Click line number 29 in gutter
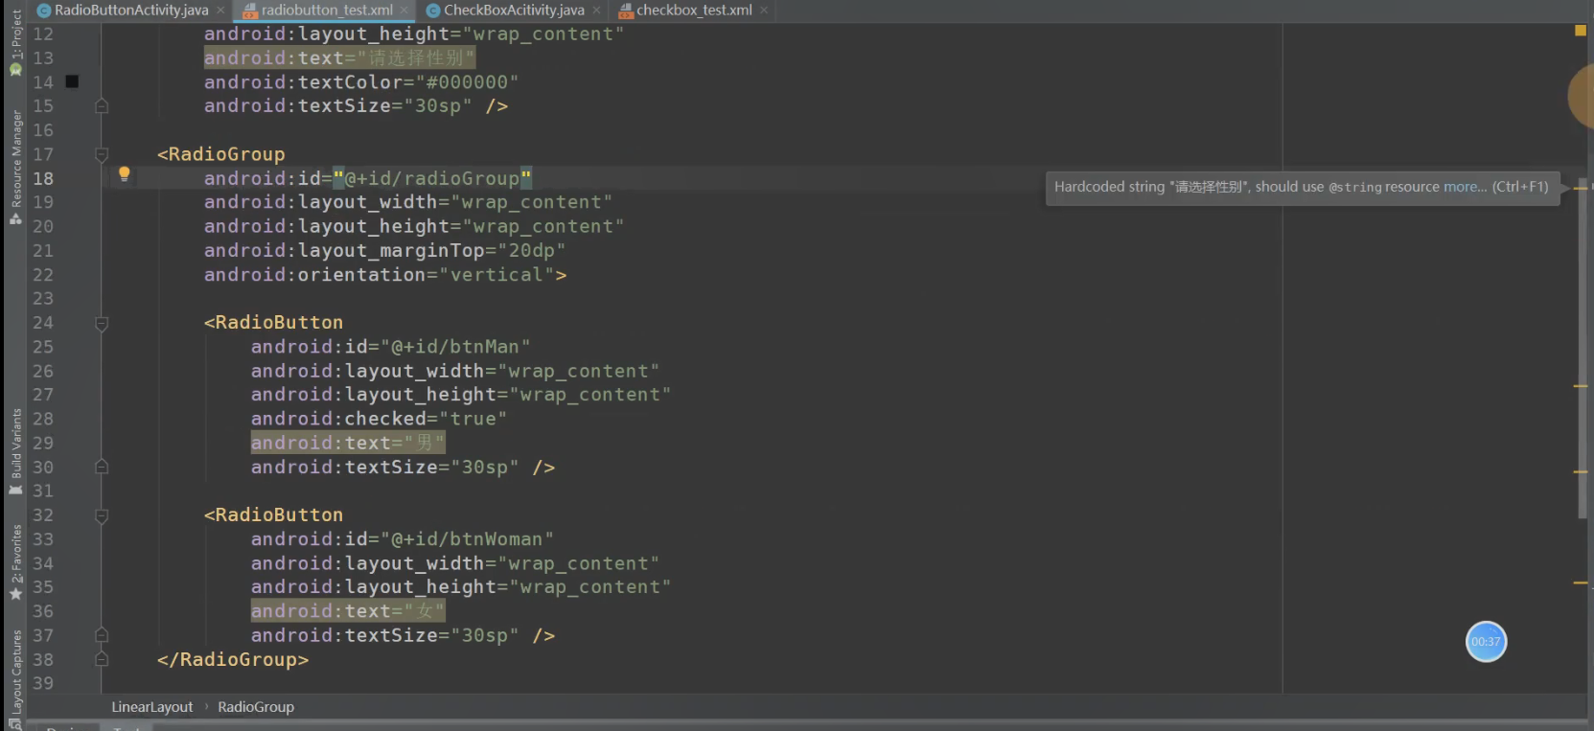The height and width of the screenshot is (731, 1594). pyautogui.click(x=43, y=443)
